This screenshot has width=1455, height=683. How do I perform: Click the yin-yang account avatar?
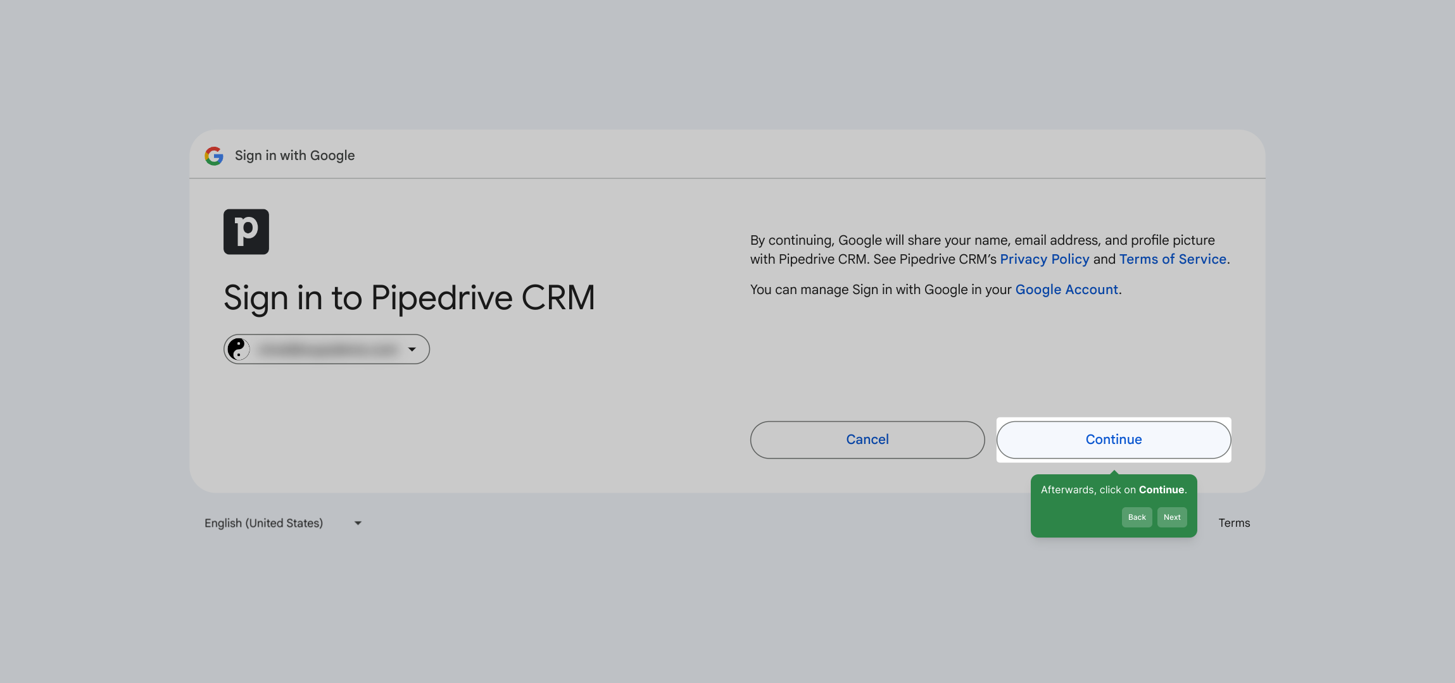238,349
